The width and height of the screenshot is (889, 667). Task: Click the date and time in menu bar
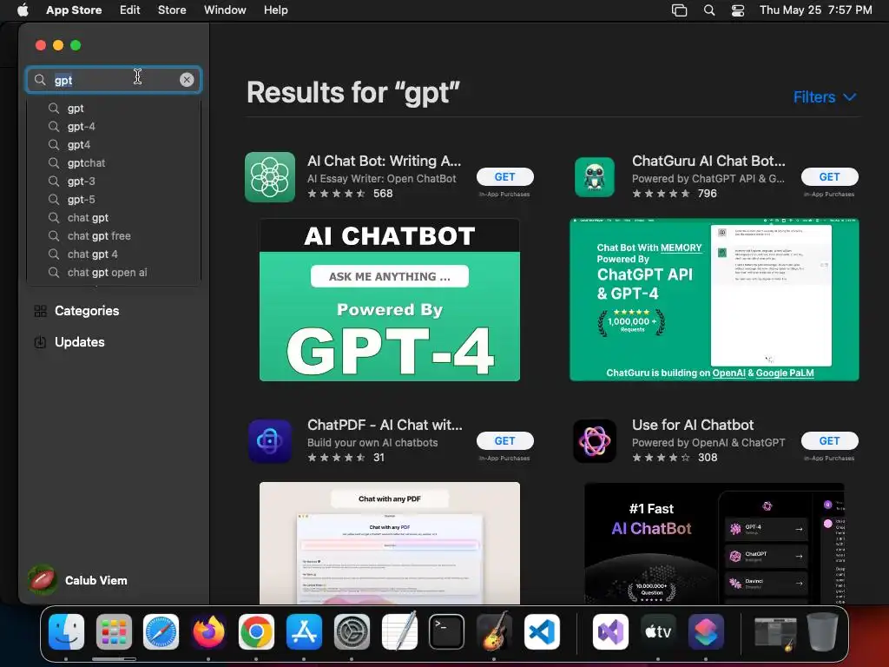point(815,10)
